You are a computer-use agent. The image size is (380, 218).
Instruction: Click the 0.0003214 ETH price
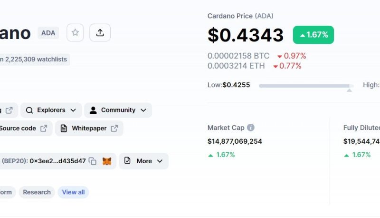236,66
